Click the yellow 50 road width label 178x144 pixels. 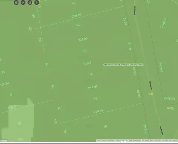[151, 94]
